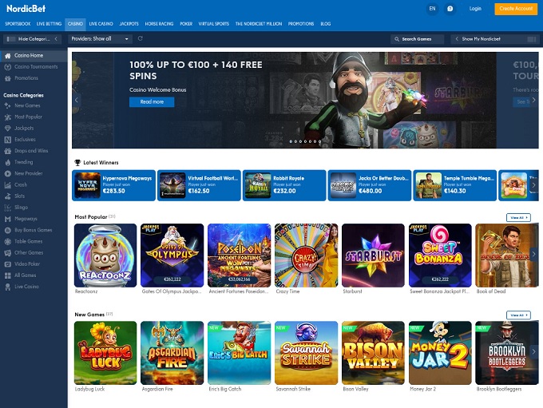Open the EN language selector
Screen dimensions: 543x408
click(x=432, y=9)
